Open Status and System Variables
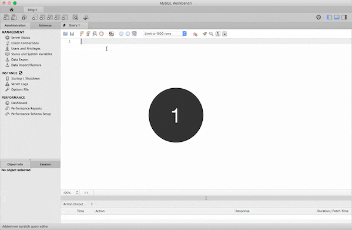 pos(32,54)
